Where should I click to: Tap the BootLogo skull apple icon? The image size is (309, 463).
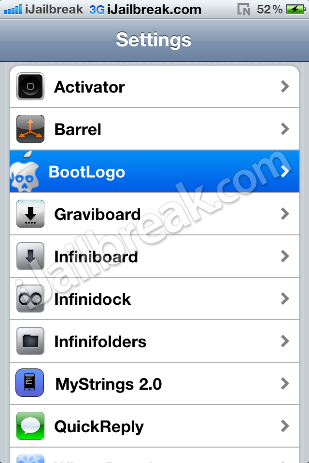pyautogui.click(x=24, y=172)
